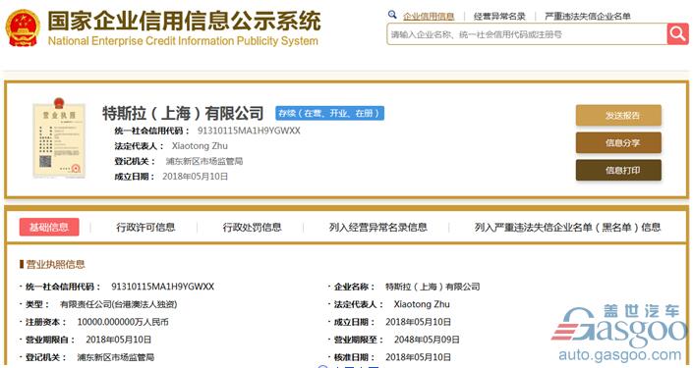Click 企业名称 value 特斯拉（上海）有限公司
This screenshot has width=693, height=368.
tap(433, 287)
